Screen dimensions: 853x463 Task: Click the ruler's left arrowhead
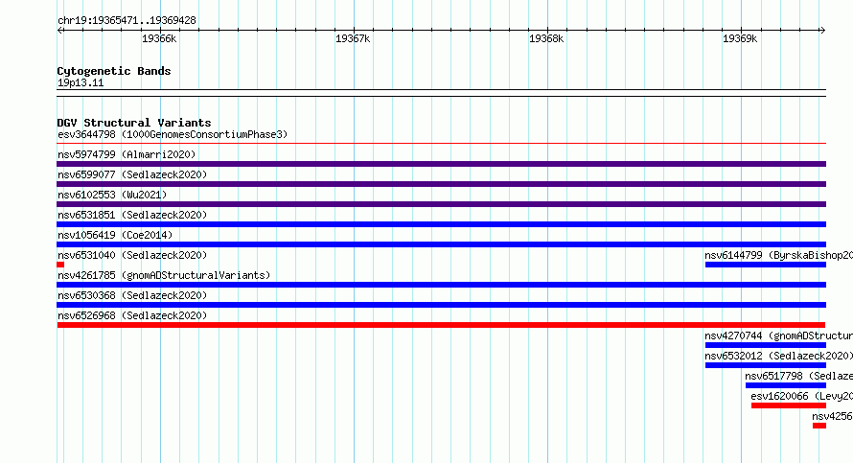59,30
